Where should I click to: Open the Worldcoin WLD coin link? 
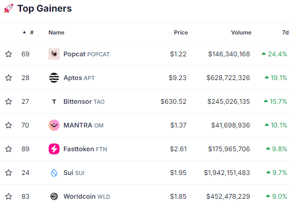87,196
